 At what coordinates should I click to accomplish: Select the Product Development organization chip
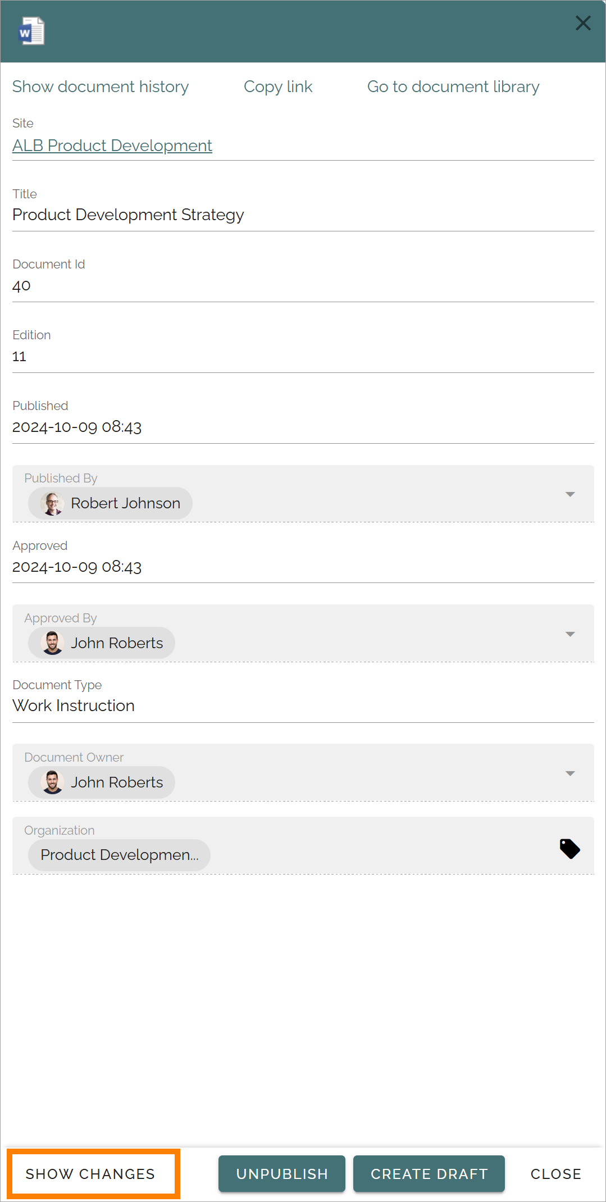pyautogui.click(x=119, y=855)
